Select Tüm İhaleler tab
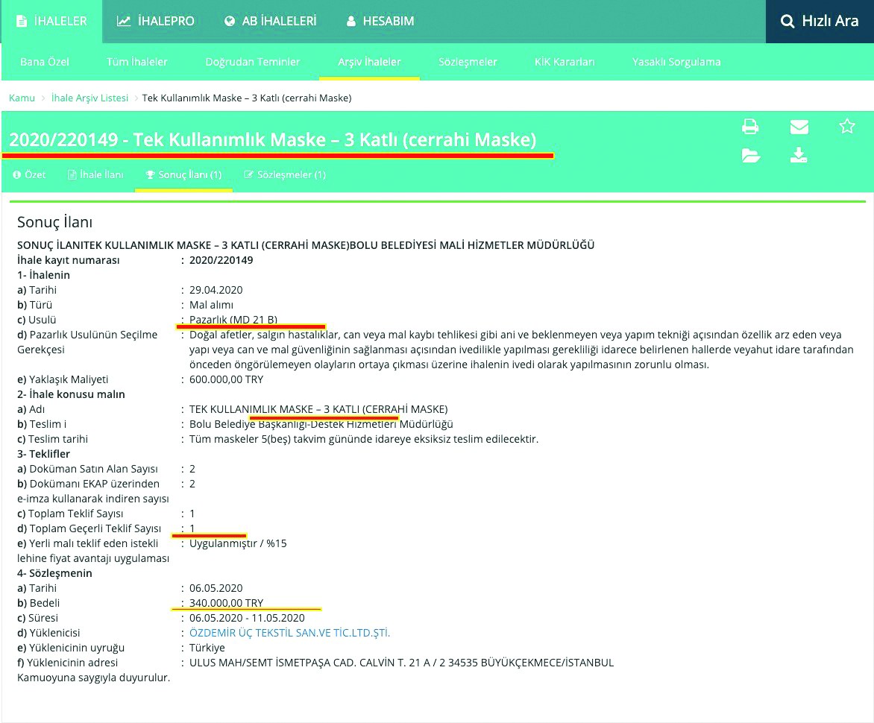 click(x=137, y=62)
